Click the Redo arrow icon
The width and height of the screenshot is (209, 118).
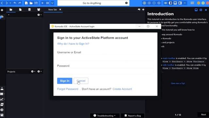tap(20, 3)
